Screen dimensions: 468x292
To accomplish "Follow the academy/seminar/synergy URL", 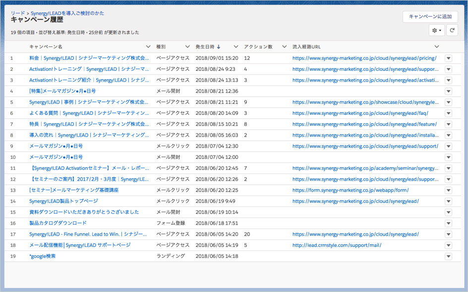I will coord(365,168).
